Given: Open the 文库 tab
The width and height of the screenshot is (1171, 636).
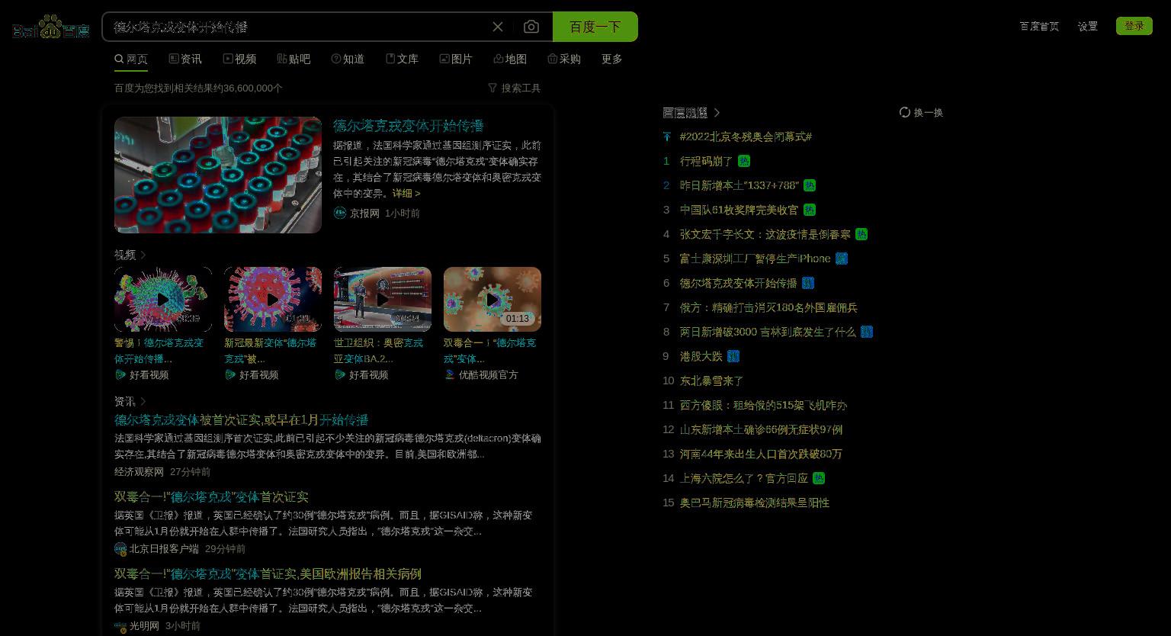Looking at the screenshot, I should click(402, 59).
